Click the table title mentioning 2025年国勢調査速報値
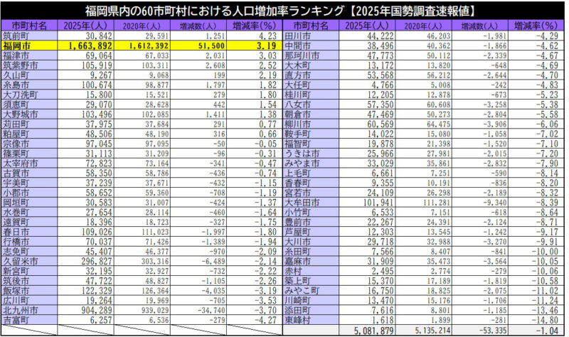The width and height of the screenshot is (569, 337). [x=281, y=11]
